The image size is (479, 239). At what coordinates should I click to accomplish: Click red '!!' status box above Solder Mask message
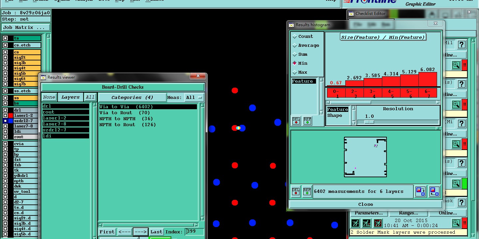[464, 223]
